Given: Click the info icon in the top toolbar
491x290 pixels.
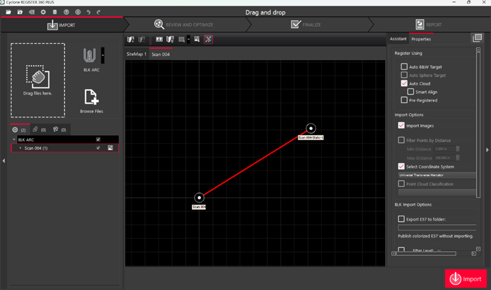Looking at the screenshot, I should tap(77, 12).
